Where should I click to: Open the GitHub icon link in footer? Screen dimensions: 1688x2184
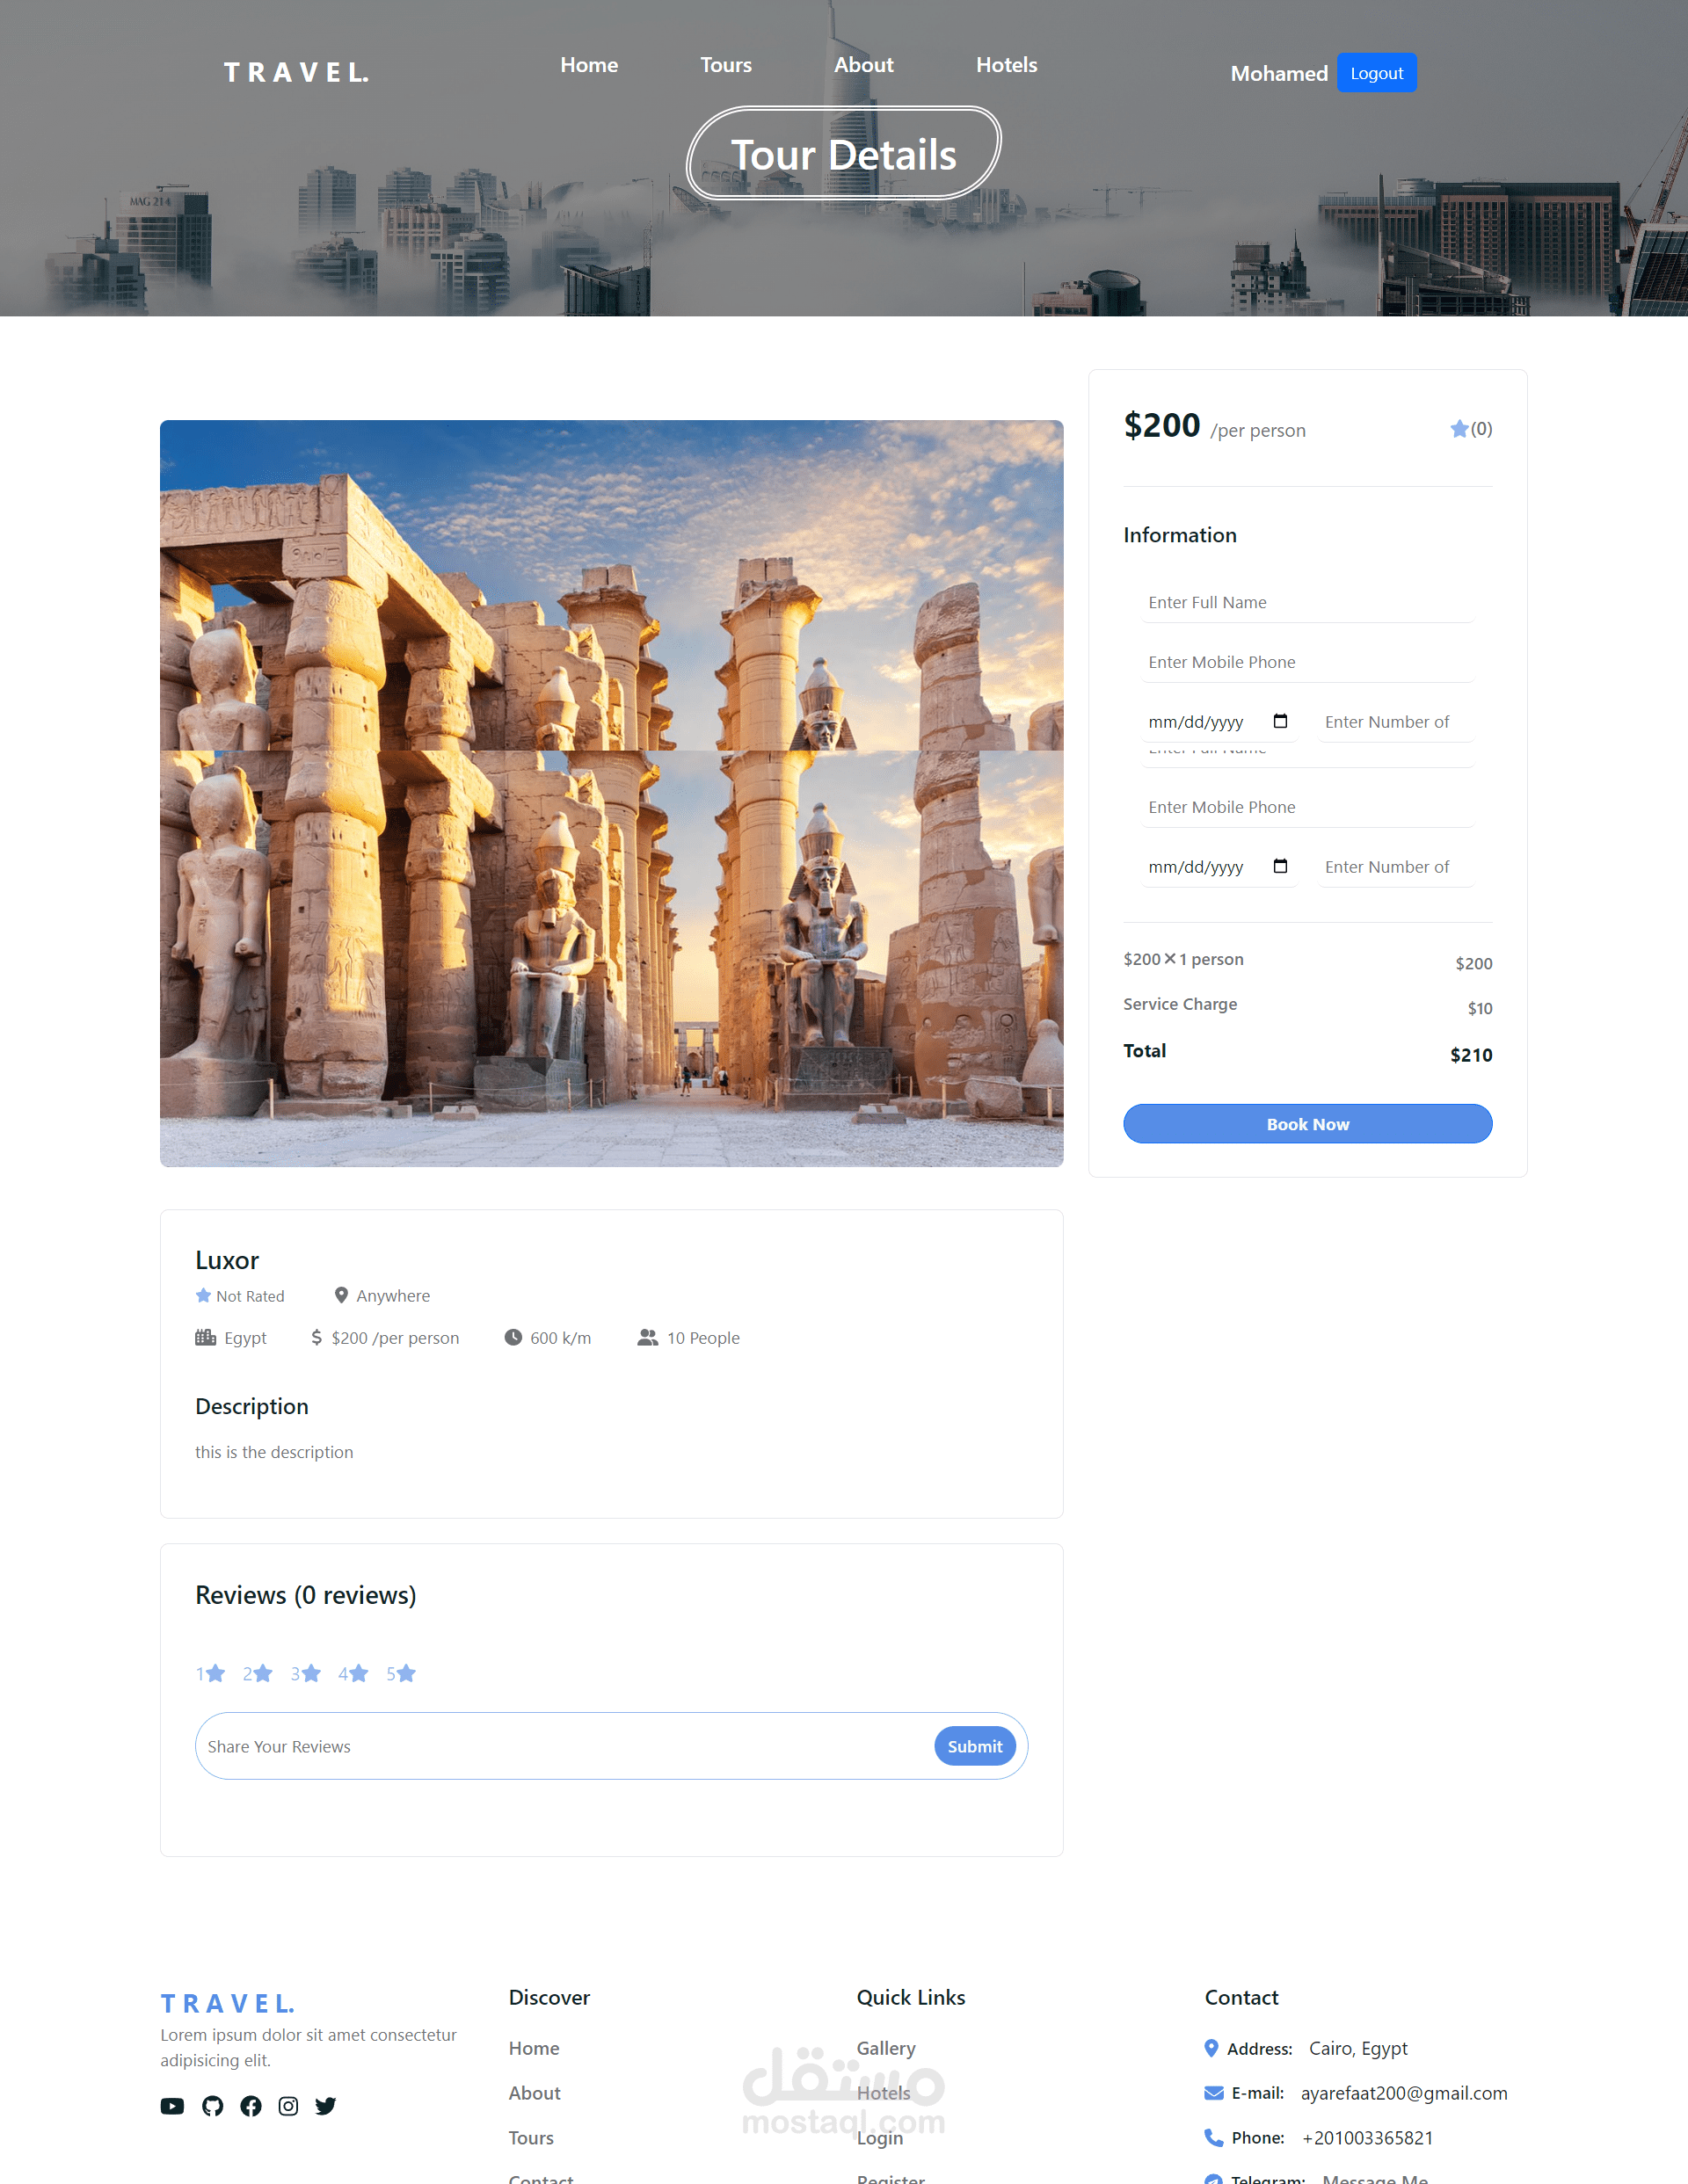212,2106
